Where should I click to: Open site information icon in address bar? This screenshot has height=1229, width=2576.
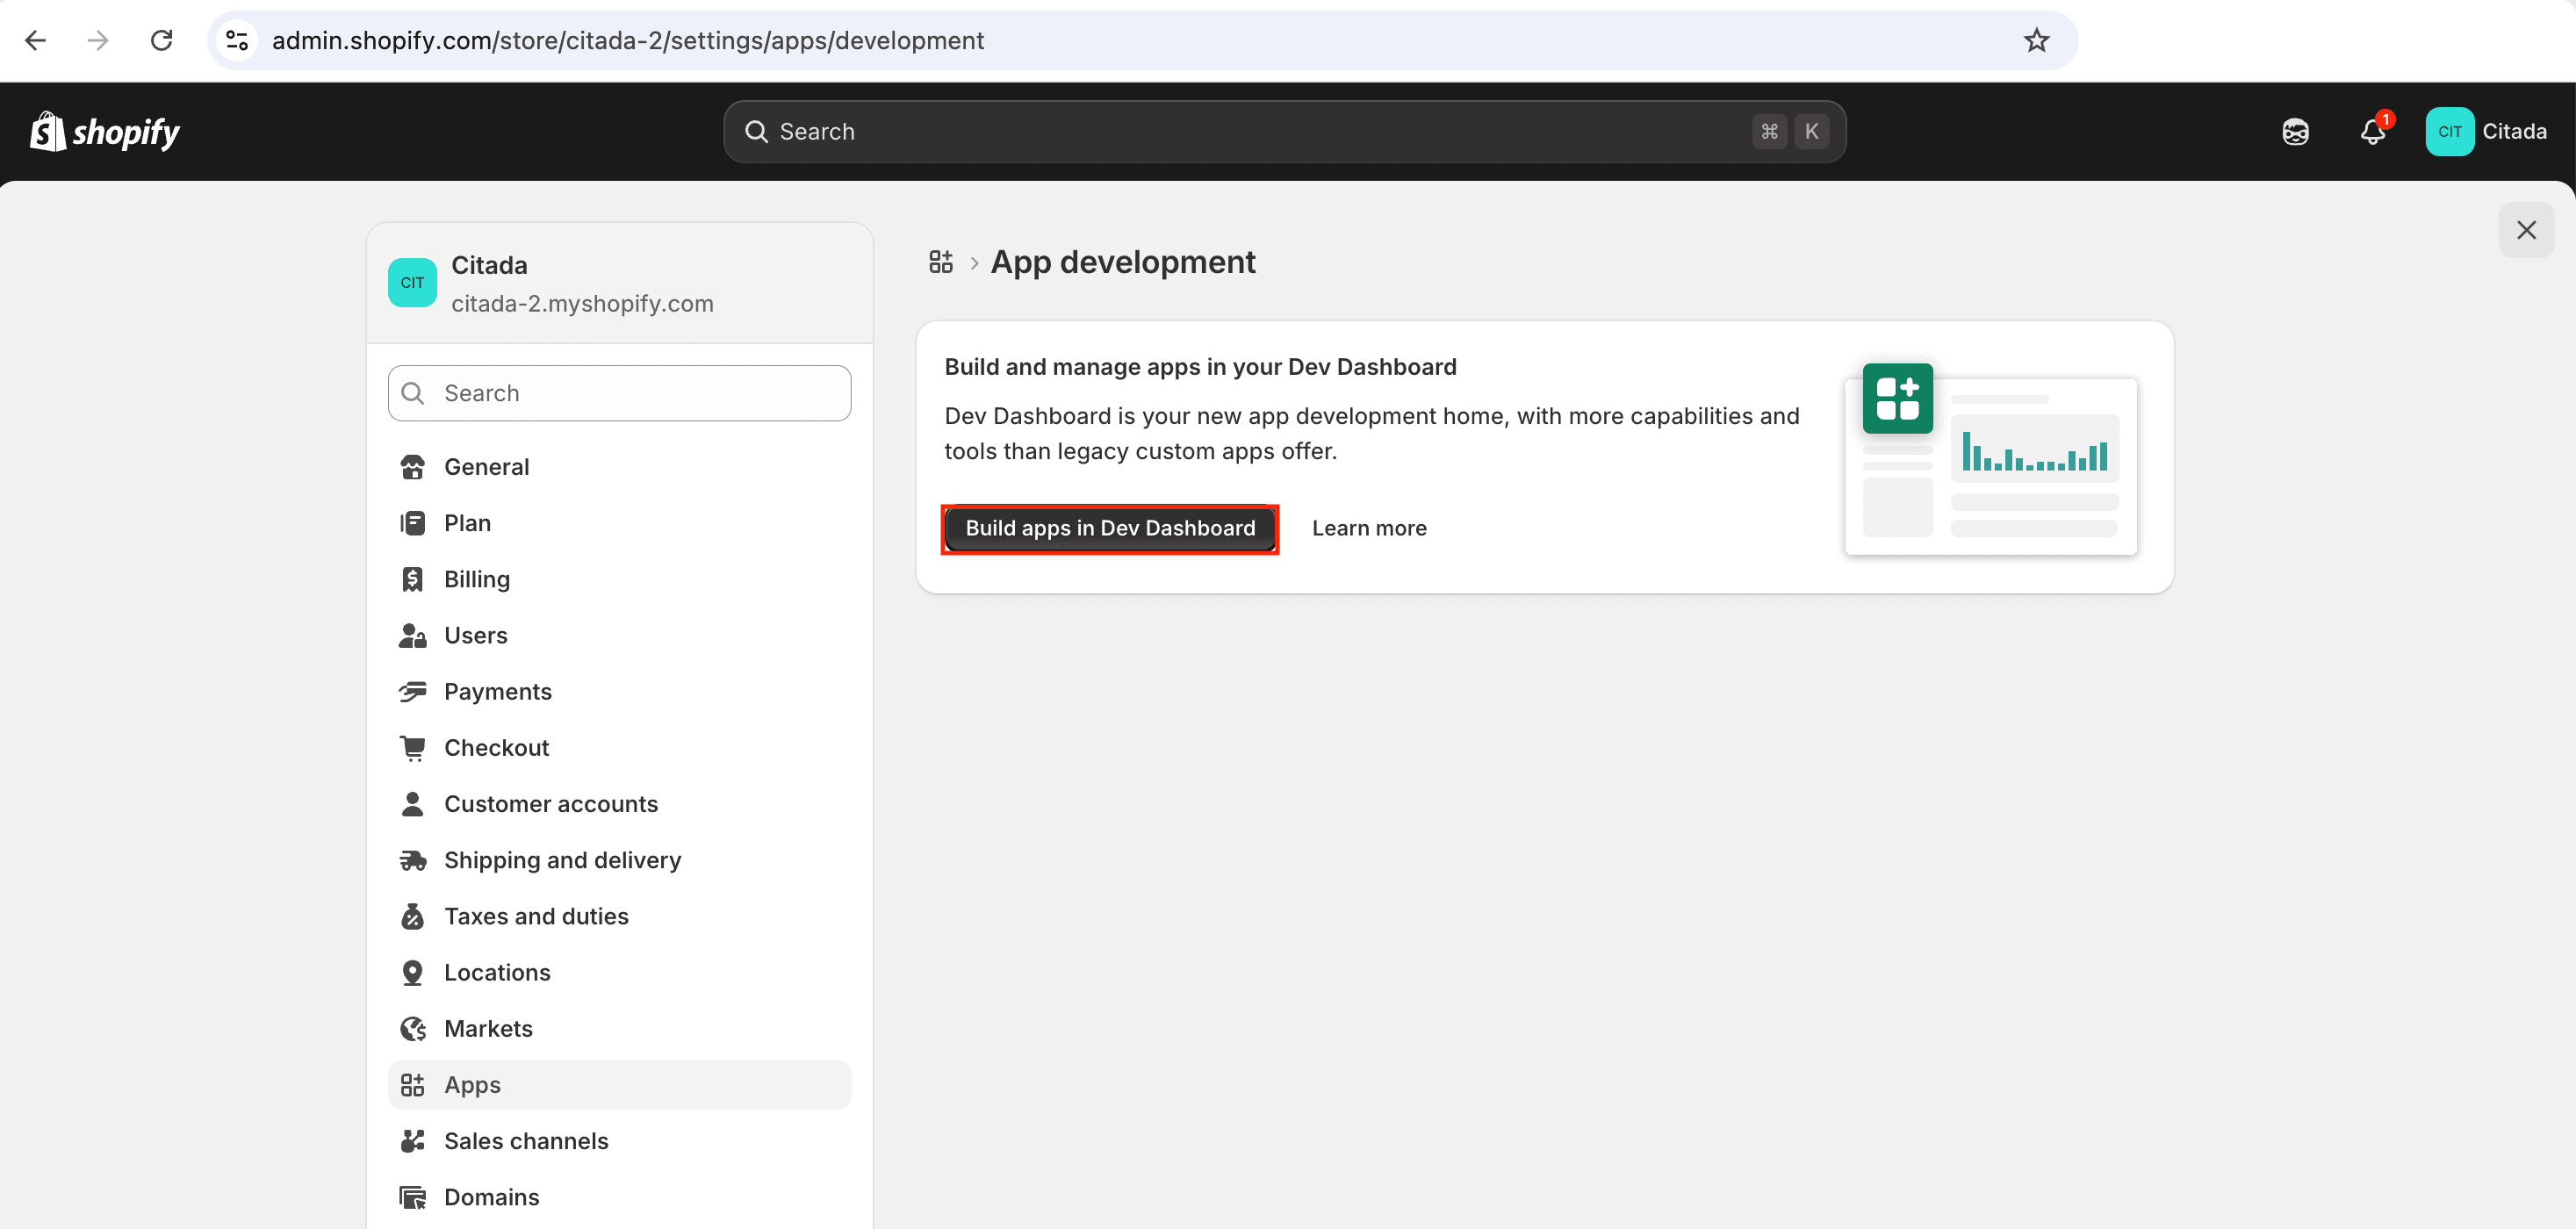pos(237,40)
